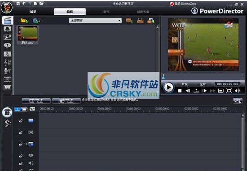Click the undo arrow icon
This screenshot has height=171, width=247.
click(24, 4)
